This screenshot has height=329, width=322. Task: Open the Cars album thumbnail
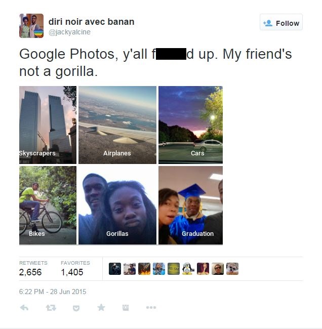click(x=190, y=125)
